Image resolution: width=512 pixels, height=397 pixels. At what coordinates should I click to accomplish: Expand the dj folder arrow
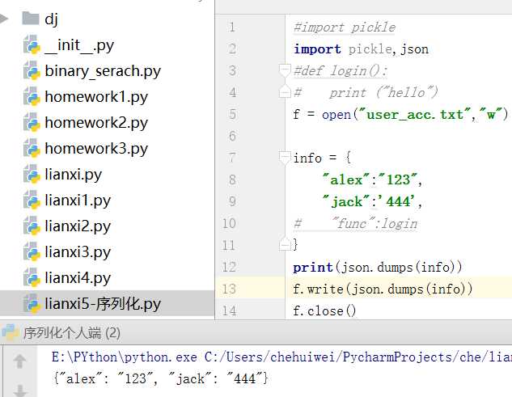tap(4, 19)
